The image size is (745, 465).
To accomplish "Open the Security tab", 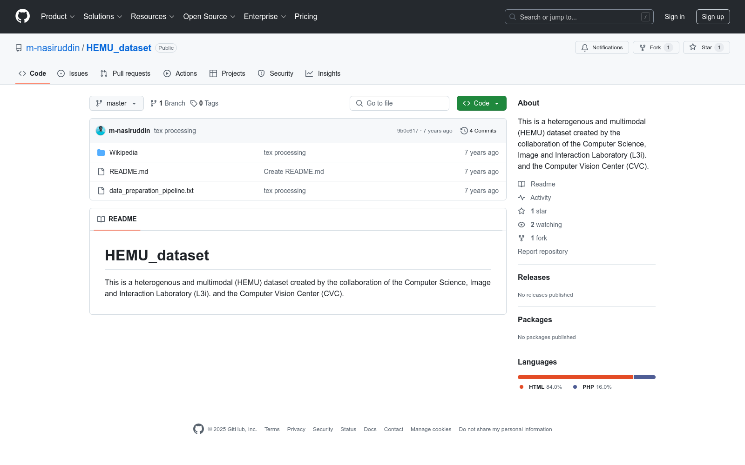I will click(x=276, y=73).
